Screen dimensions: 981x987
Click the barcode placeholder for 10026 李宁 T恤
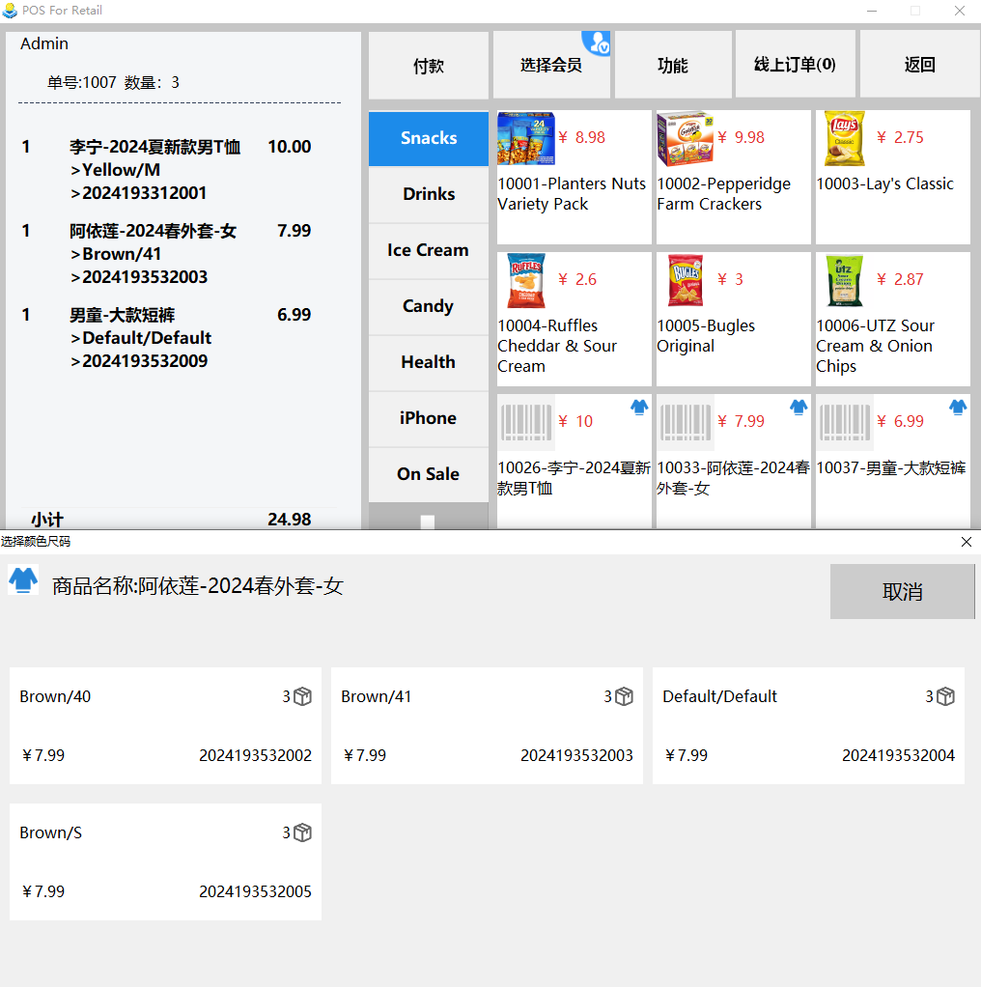point(526,422)
